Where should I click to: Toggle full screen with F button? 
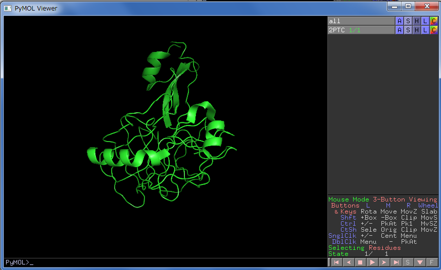click(x=432, y=262)
